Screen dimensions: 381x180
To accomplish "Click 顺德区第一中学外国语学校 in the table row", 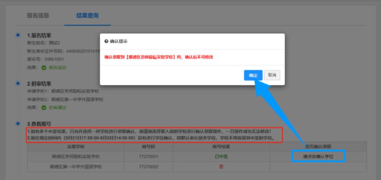I will [x=76, y=167].
